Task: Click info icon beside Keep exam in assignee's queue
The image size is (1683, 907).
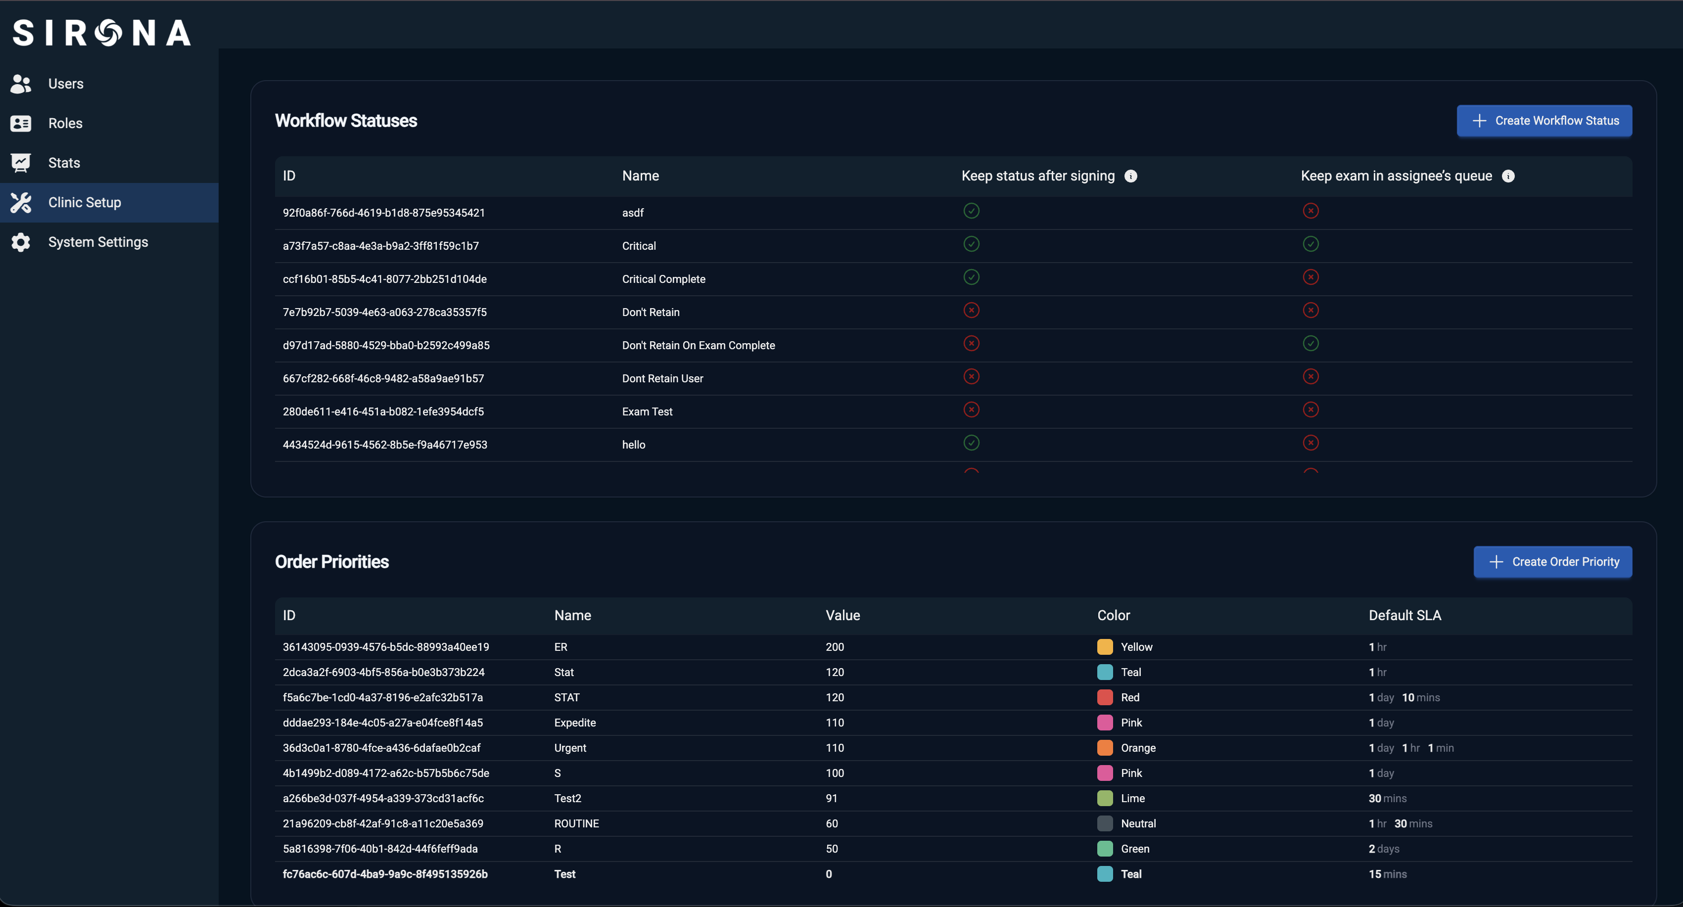Action: coord(1508,177)
